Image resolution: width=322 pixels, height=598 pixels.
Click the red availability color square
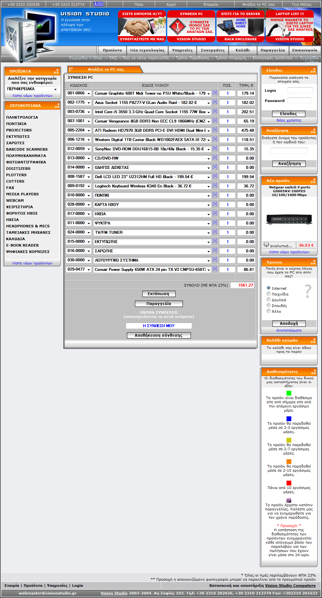click(x=289, y=483)
